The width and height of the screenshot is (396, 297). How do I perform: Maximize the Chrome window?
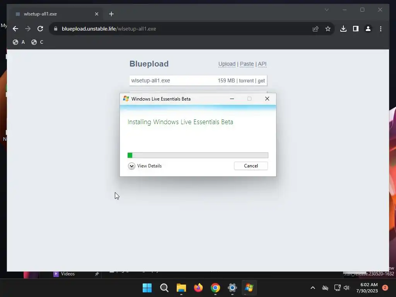pyautogui.click(x=362, y=10)
